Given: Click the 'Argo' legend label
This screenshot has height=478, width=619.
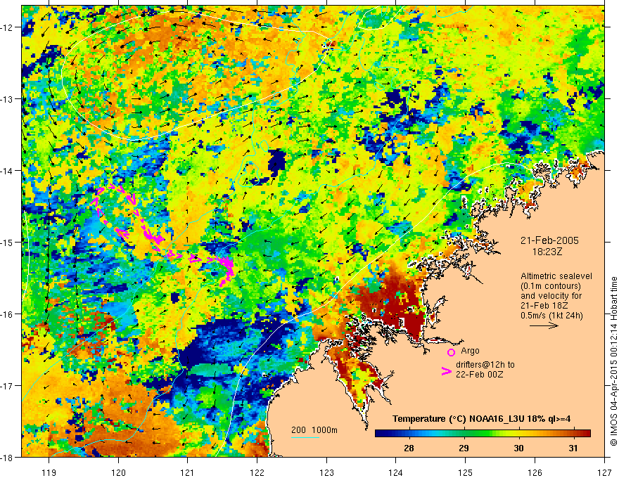Looking at the screenshot, I should tap(470, 351).
